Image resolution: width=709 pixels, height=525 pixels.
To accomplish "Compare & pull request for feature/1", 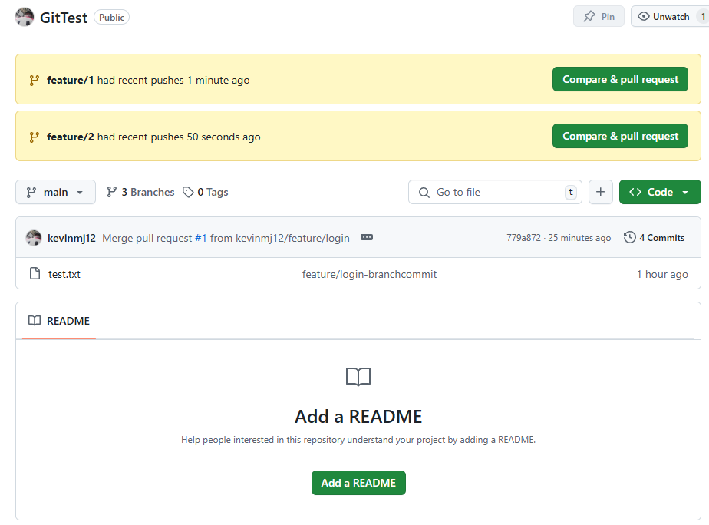I will tap(620, 79).
